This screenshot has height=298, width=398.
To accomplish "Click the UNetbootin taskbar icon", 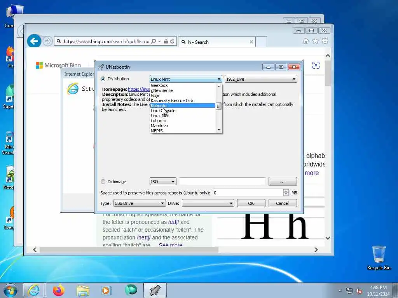I will tap(155, 290).
